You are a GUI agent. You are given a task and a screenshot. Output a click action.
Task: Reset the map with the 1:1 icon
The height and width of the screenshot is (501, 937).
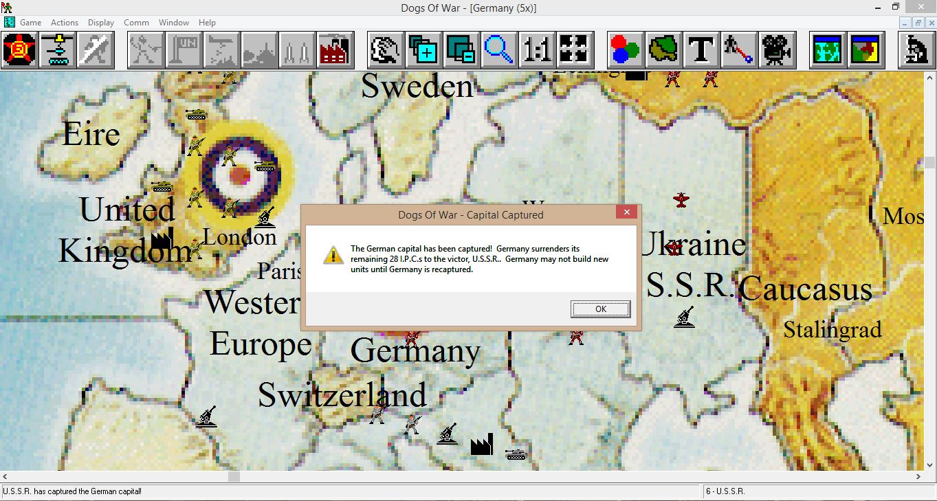click(537, 50)
